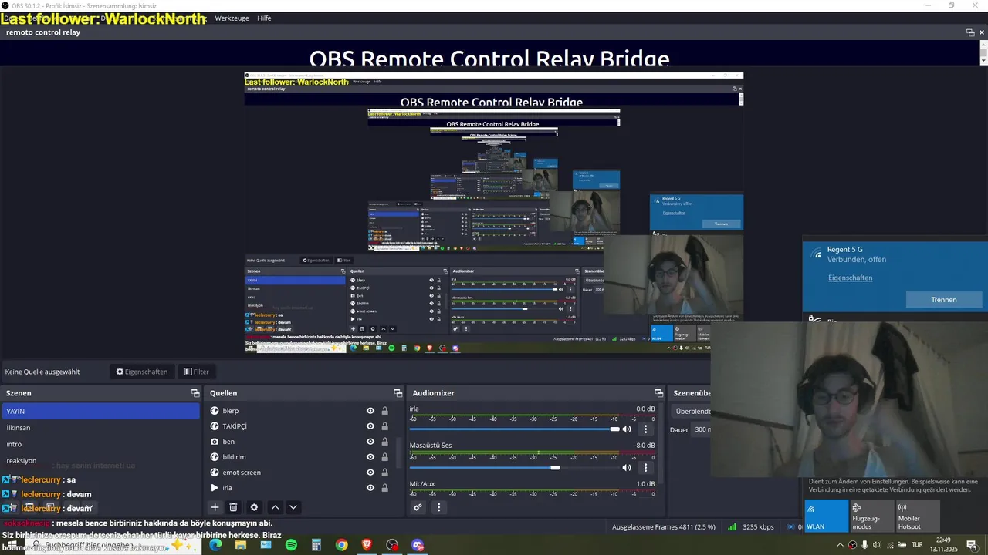Image resolution: width=988 pixels, height=555 pixels.
Task: Open Google Chrome from the taskbar
Action: [341, 545]
